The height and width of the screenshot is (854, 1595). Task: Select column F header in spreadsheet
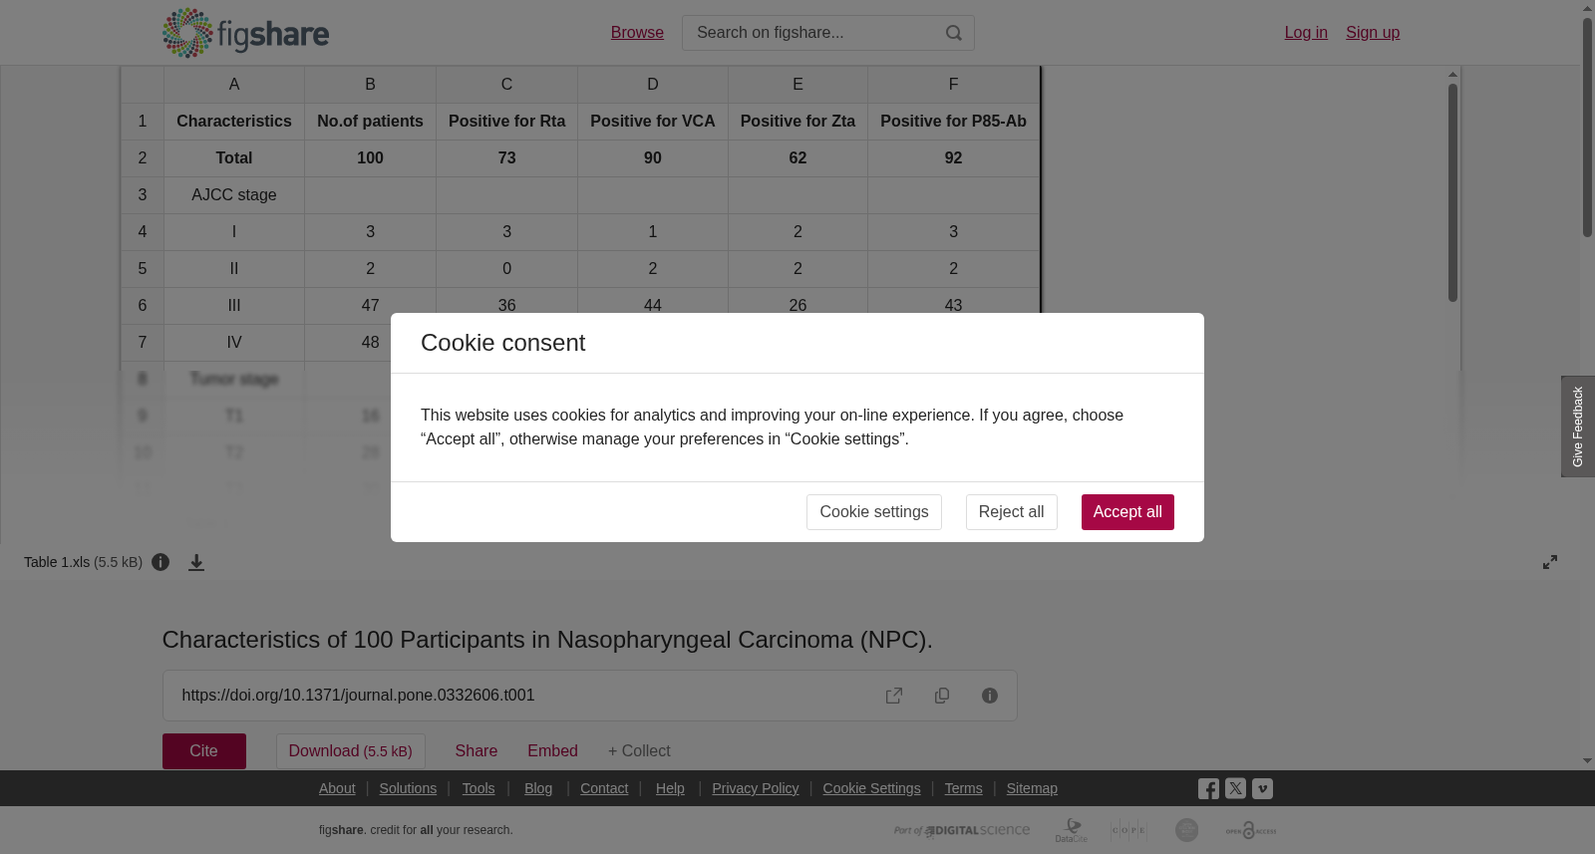tap(953, 85)
